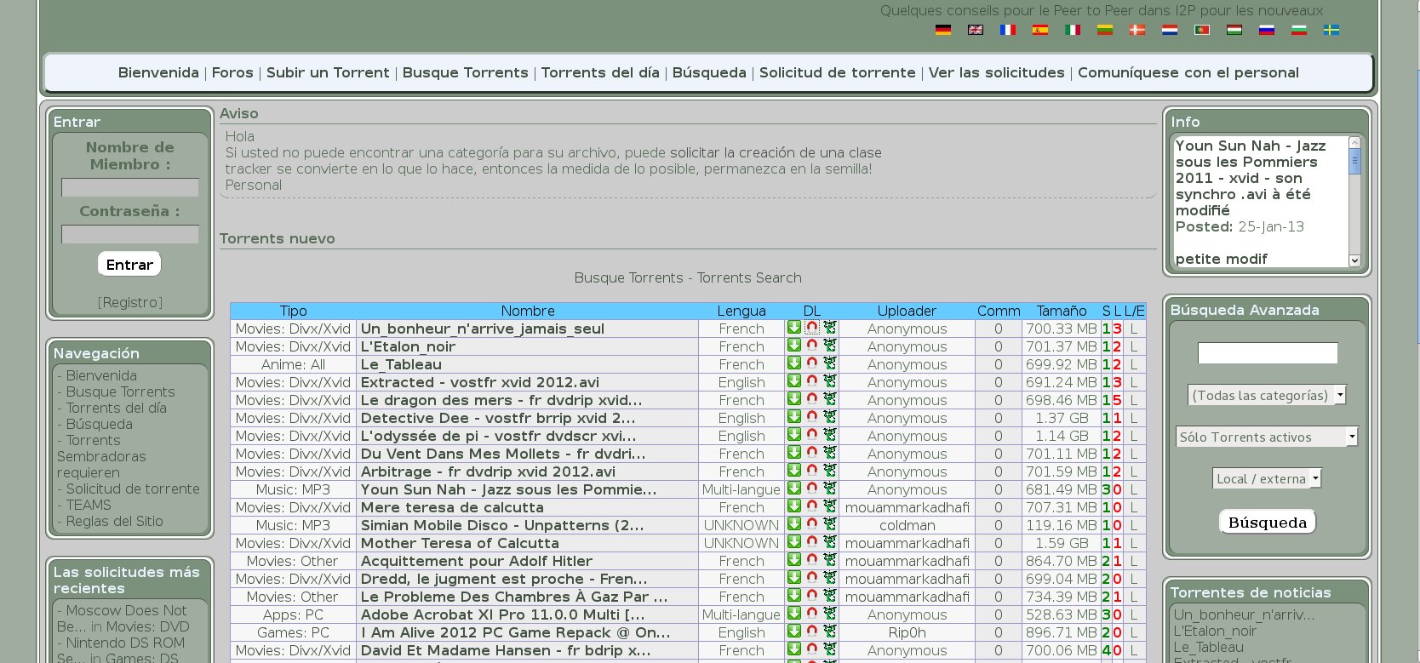Screen dimensions: 1420x663
Task: Click green download arrow for Arbitrage row
Action: (794, 471)
